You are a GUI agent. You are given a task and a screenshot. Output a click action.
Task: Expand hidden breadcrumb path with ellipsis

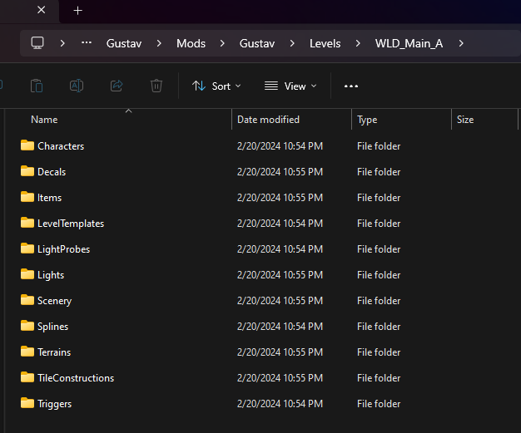[x=87, y=43]
